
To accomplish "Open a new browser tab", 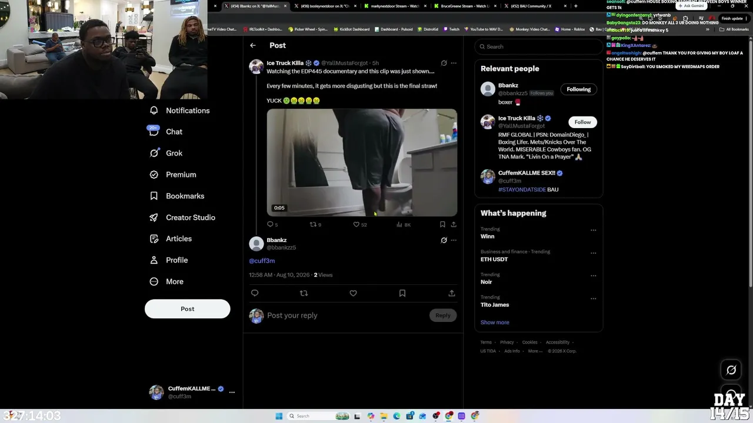I will click(575, 6).
